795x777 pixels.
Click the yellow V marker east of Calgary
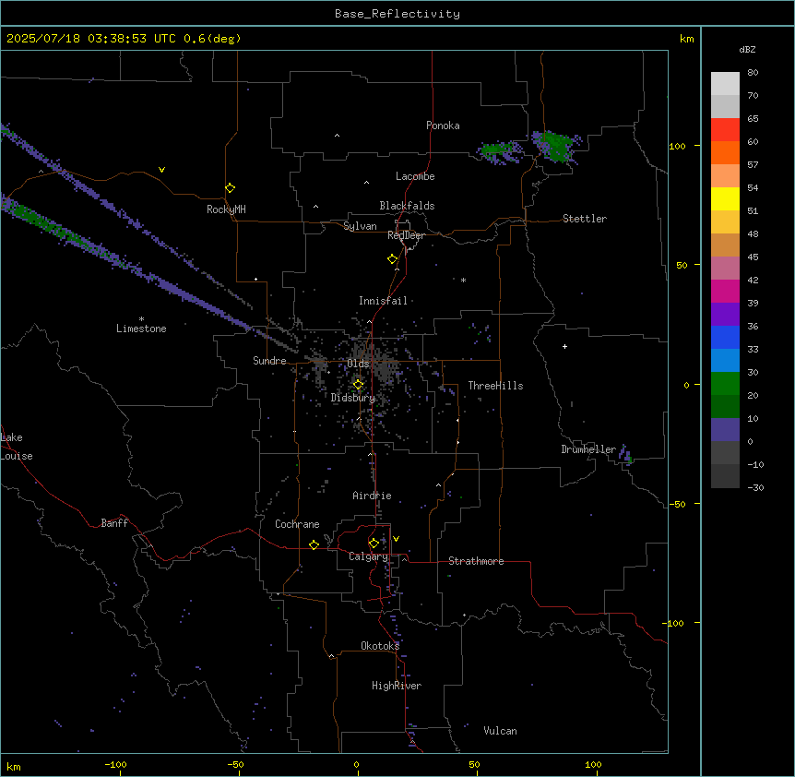[x=396, y=539]
